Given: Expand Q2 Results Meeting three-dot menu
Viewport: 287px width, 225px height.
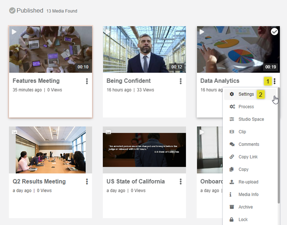Looking at the screenshot, I should click(x=87, y=182).
